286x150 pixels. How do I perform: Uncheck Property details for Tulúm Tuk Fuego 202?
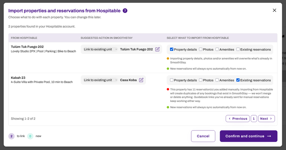[172, 49]
